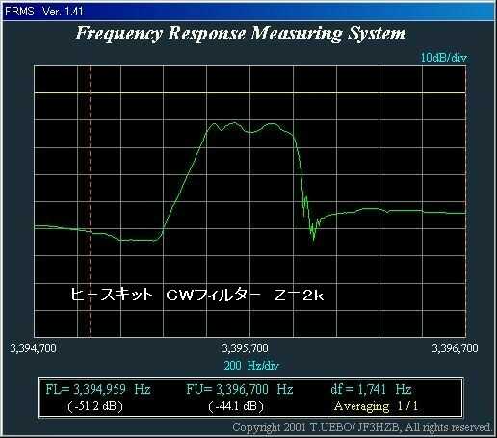The image size is (497, 438).
Task: Click the Copyright 2001 T.UEBO/JF3HZB text
Action: 362,427
